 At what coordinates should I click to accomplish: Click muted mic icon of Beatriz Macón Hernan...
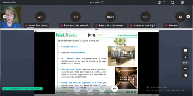click(x=96, y=25)
